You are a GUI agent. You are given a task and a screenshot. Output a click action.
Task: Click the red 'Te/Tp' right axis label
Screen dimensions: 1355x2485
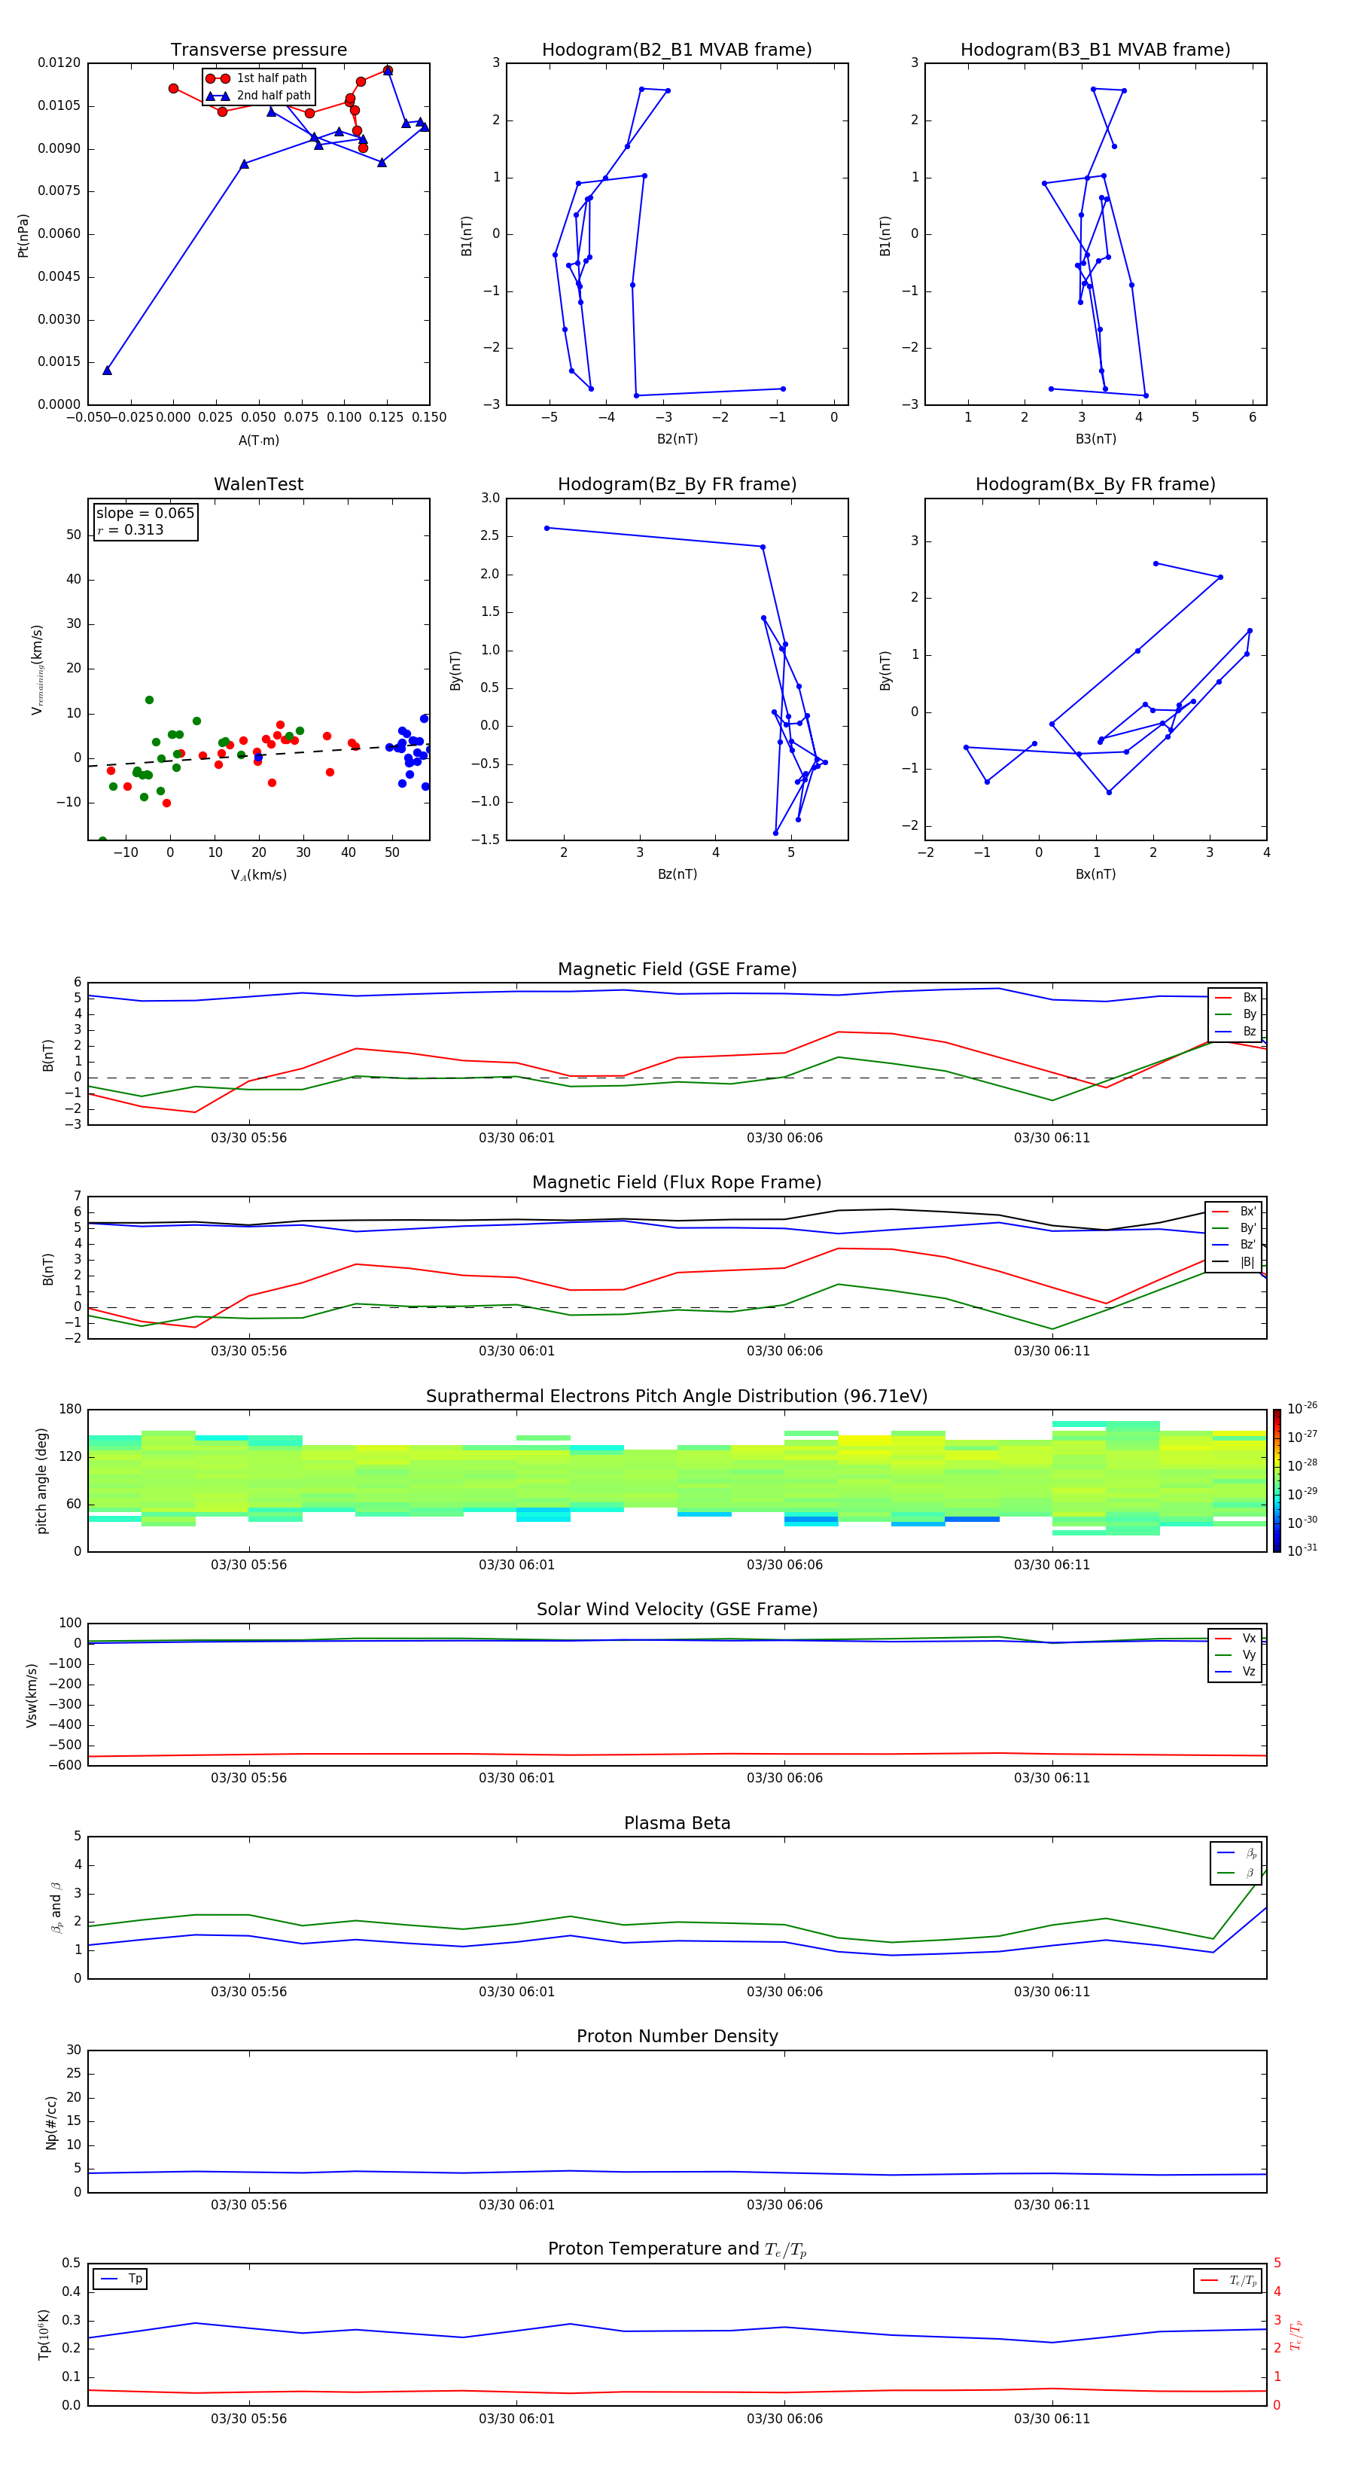pos(1296,2335)
